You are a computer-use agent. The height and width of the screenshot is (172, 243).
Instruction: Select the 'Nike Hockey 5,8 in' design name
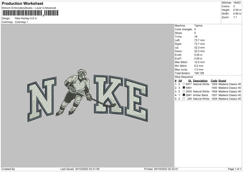tap(26, 18)
